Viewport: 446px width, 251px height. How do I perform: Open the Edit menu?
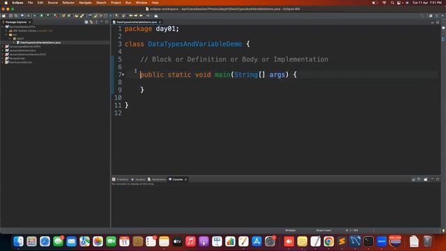pyautogui.click(x=40, y=3)
